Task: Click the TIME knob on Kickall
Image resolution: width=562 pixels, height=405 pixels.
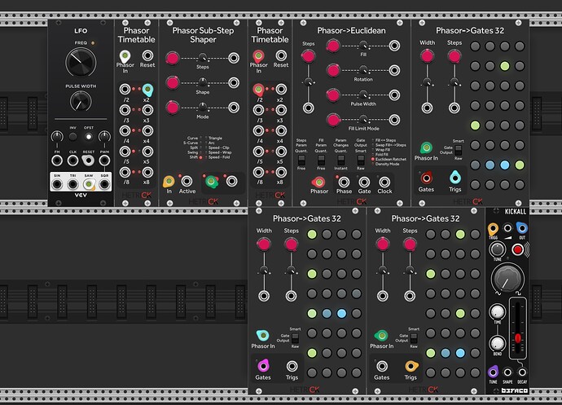Action: click(x=498, y=312)
